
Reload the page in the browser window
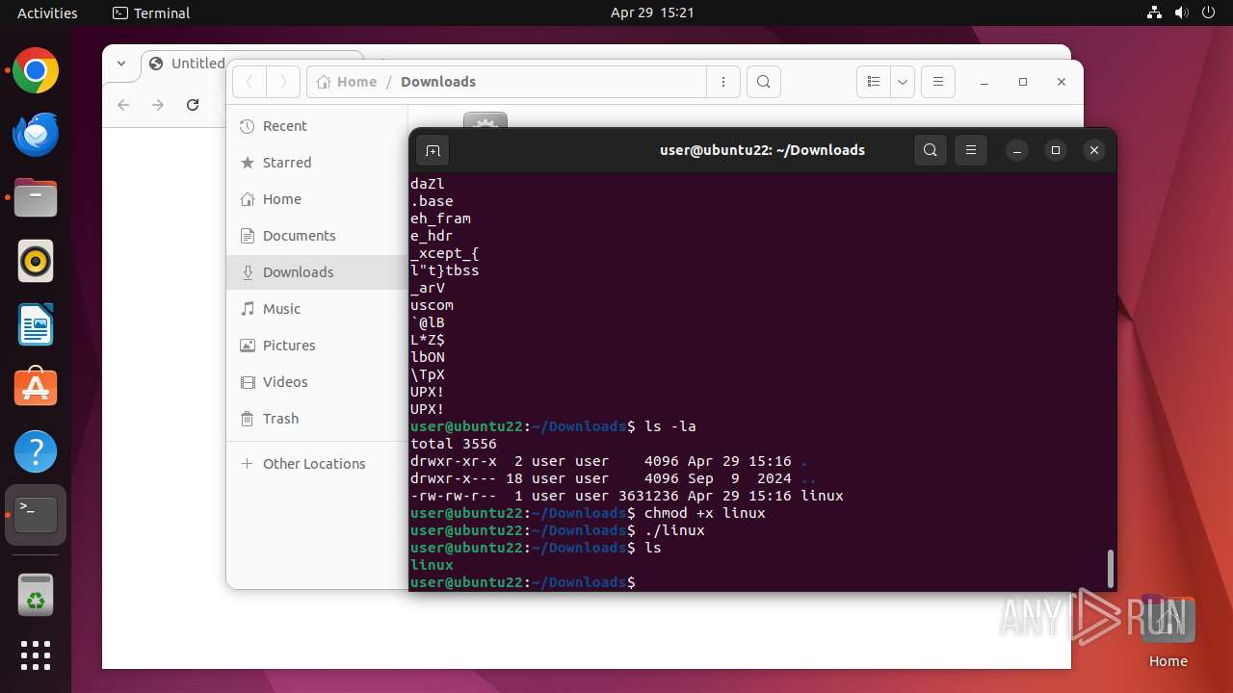(193, 105)
